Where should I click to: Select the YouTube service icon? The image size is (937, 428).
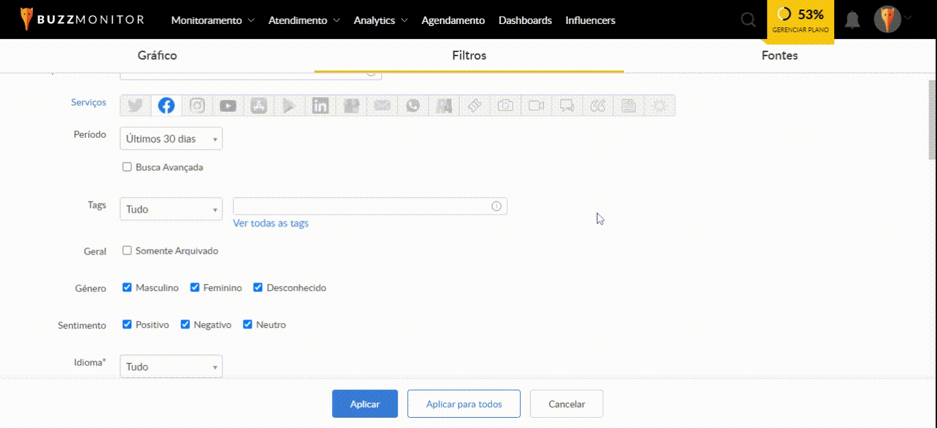(x=228, y=106)
